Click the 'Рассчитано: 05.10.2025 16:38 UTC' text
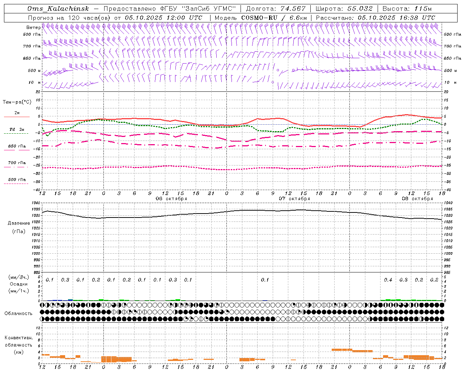 pos(375,18)
